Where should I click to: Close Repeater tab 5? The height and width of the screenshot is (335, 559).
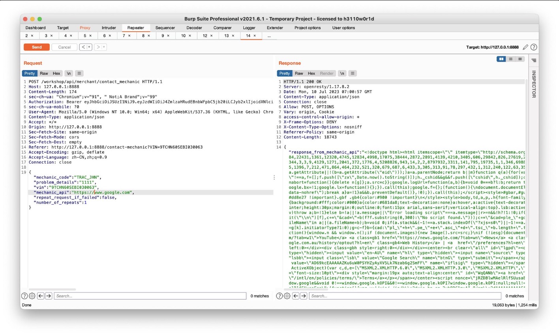click(90, 36)
